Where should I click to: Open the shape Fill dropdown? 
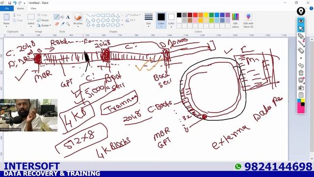131,20
